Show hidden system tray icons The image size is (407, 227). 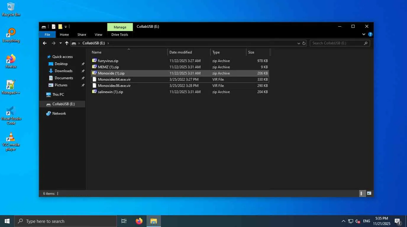[x=343, y=221]
